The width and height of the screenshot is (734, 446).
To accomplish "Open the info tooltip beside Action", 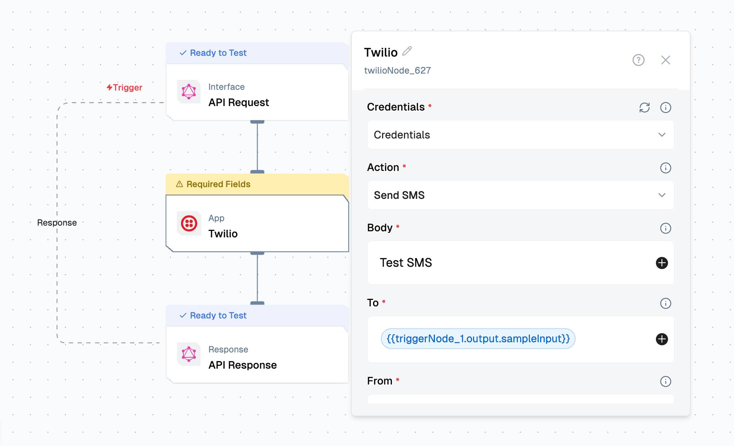I will (x=666, y=168).
